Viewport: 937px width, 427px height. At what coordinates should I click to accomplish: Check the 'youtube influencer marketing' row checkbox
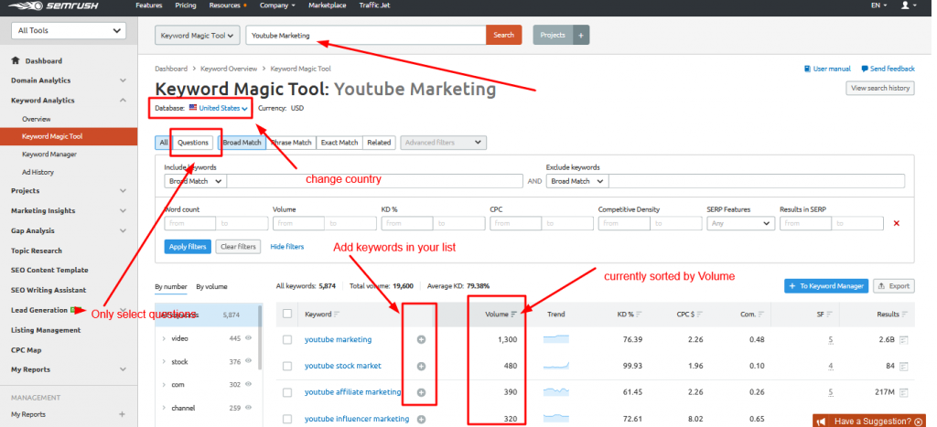(x=287, y=420)
